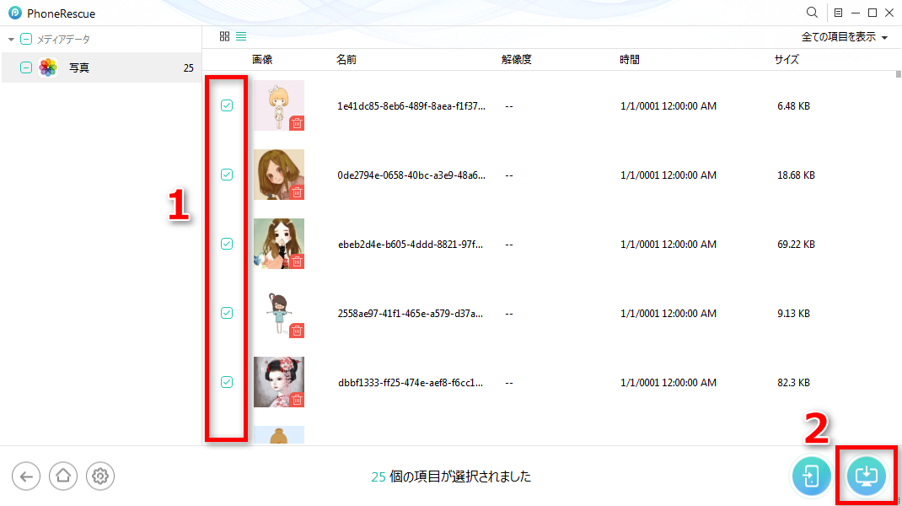Screen dimensions: 902x506
Task: Open the search magnifier icon
Action: tap(812, 12)
